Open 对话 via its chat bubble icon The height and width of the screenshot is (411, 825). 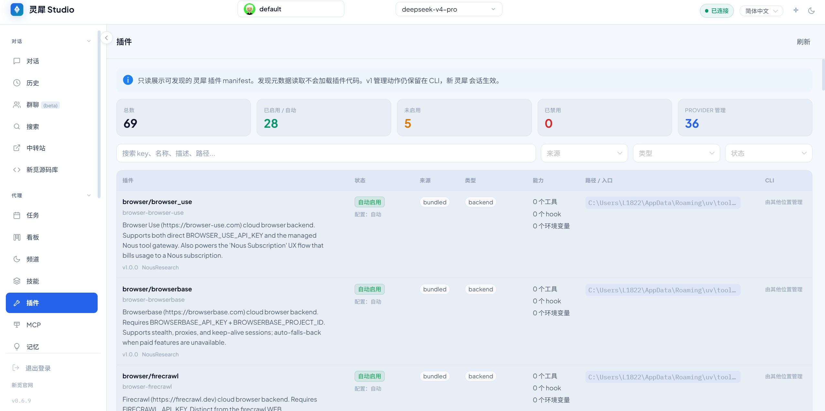[x=17, y=61]
